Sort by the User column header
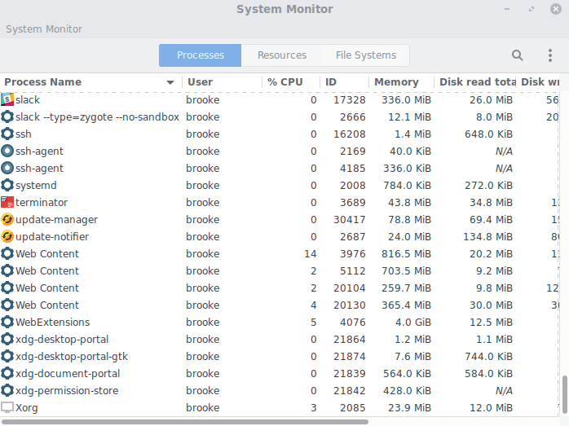The height and width of the screenshot is (426, 569). 222,82
